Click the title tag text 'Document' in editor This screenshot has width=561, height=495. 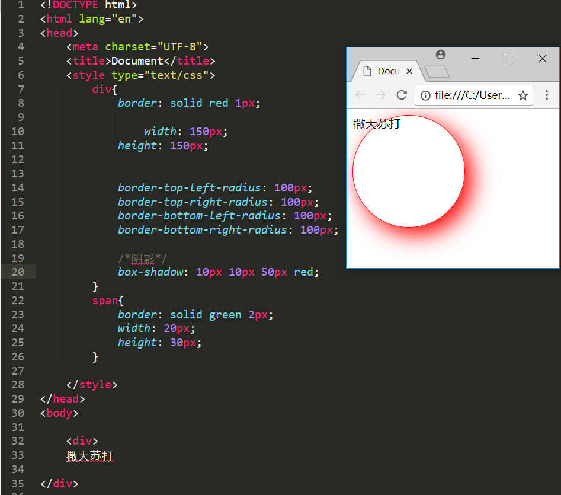point(137,61)
